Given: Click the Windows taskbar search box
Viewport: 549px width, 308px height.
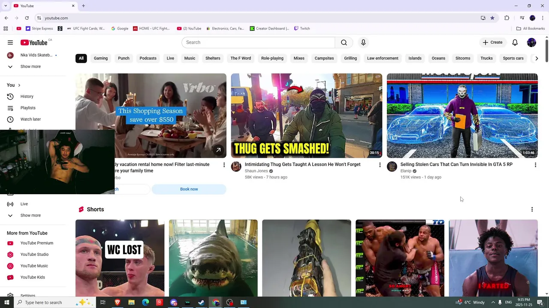Looking at the screenshot, I should pos(54,302).
